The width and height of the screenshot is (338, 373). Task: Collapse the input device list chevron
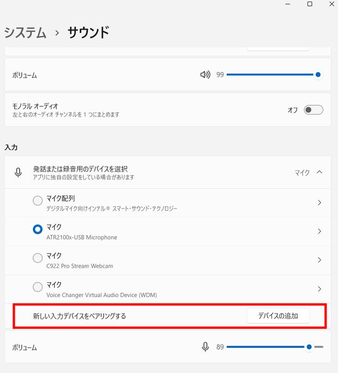(x=319, y=172)
